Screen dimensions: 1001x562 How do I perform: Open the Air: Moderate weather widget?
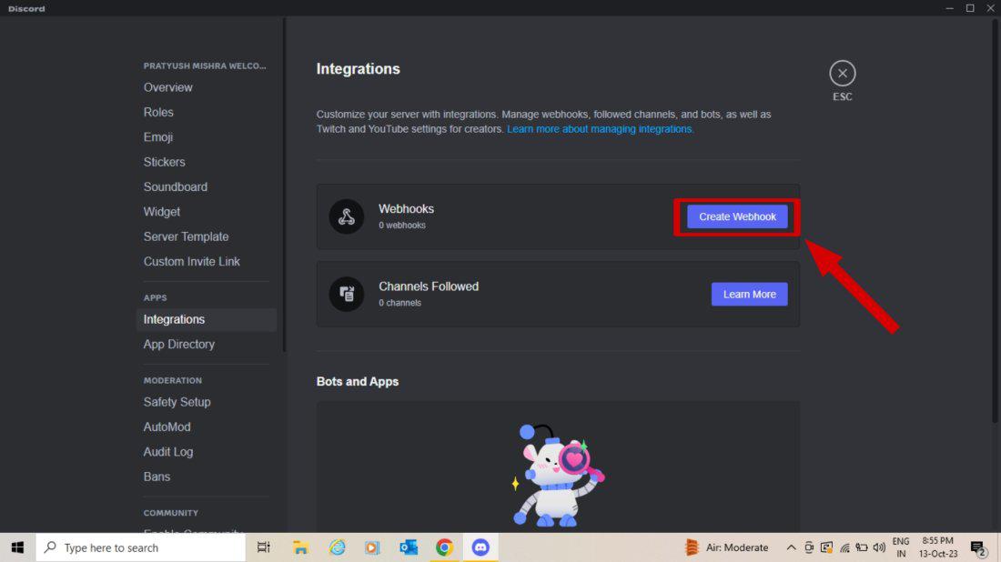point(726,547)
